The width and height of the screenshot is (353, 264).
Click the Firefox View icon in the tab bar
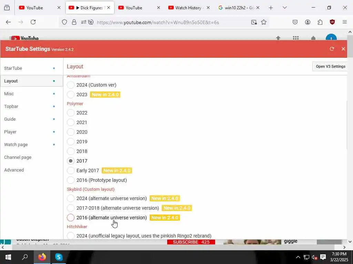coord(7,8)
